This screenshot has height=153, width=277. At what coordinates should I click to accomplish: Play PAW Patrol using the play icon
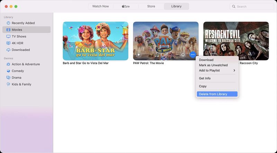139,55
